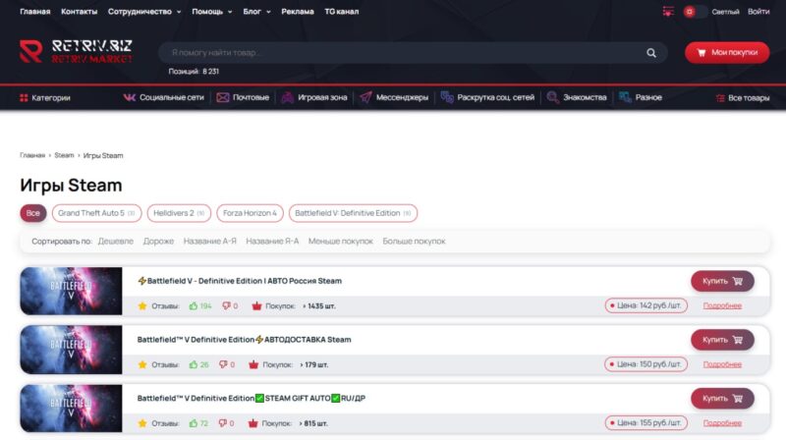Screen dimensions: 786x440
Task: Click the Цена: 142 руб./шт. badge
Action: pyautogui.click(x=646, y=305)
